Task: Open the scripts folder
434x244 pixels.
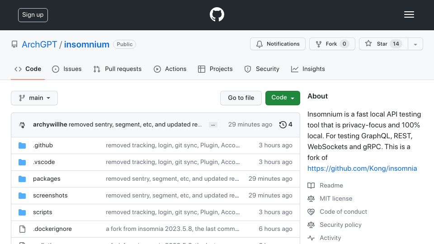Action: click(42, 212)
